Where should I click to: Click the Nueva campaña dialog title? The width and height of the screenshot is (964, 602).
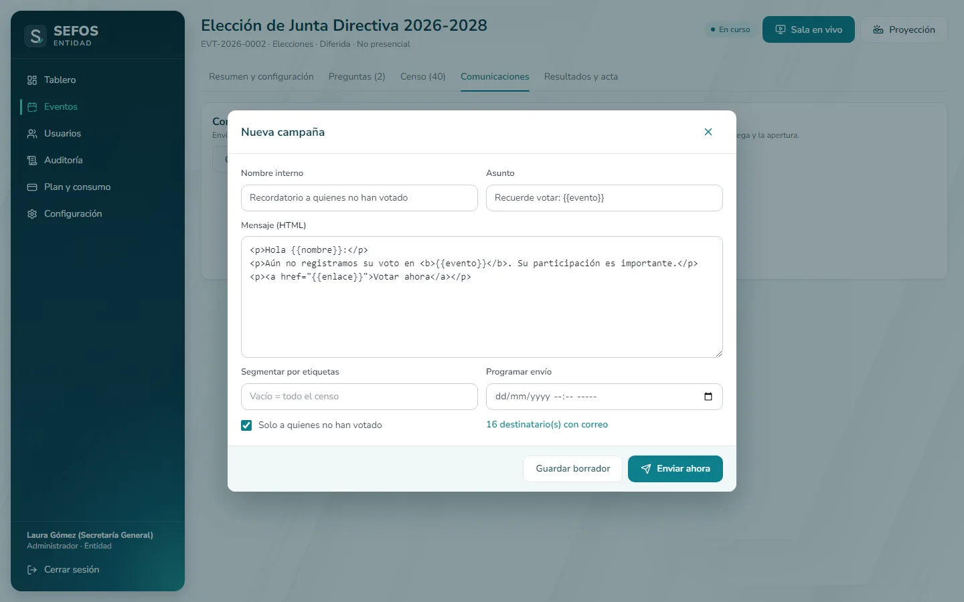(283, 132)
